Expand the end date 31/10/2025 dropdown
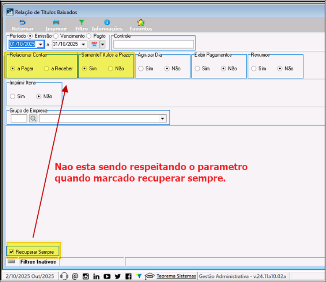This screenshot has height=282, width=326. pyautogui.click(x=83, y=44)
